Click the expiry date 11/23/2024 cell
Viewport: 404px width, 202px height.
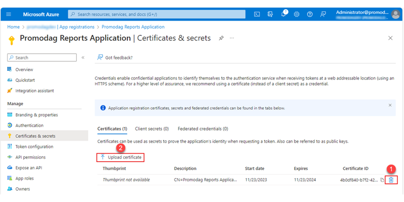305,180
